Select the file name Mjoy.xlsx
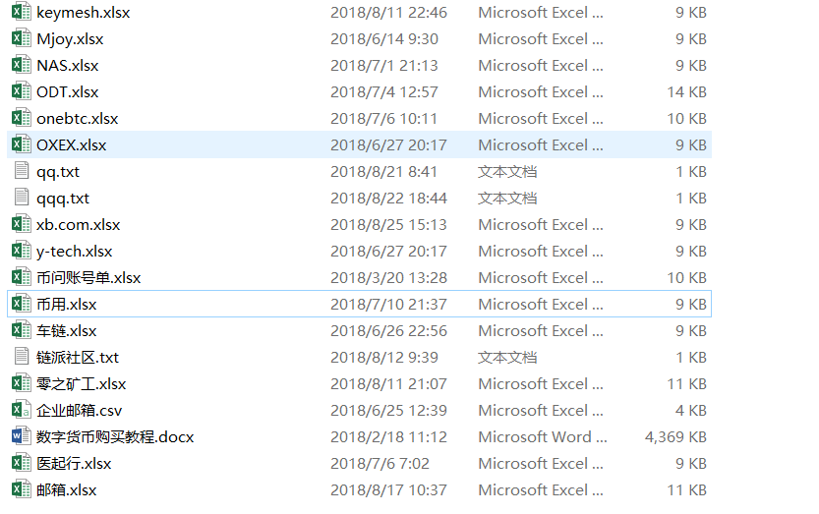The height and width of the screenshot is (514, 819). coord(70,39)
